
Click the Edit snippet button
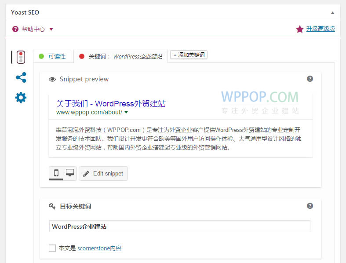[103, 174]
